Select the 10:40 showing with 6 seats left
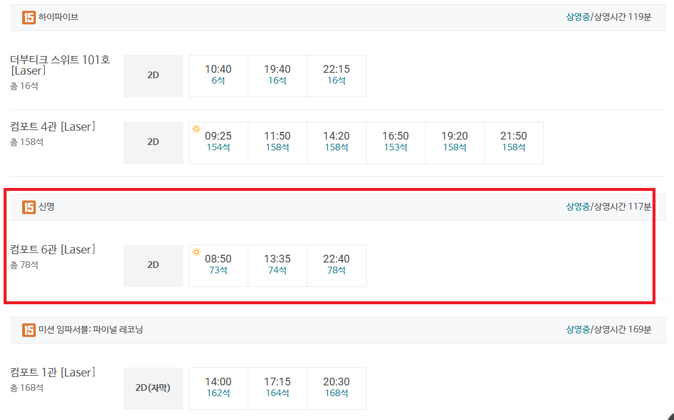 tap(218, 76)
